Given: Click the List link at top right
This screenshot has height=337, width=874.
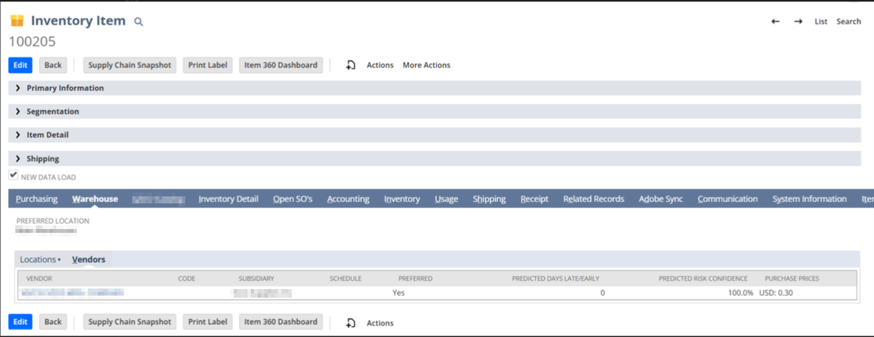Looking at the screenshot, I should [820, 21].
